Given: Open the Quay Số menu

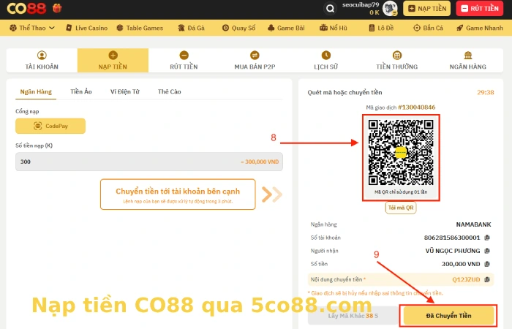Looking at the screenshot, I should click(x=238, y=28).
